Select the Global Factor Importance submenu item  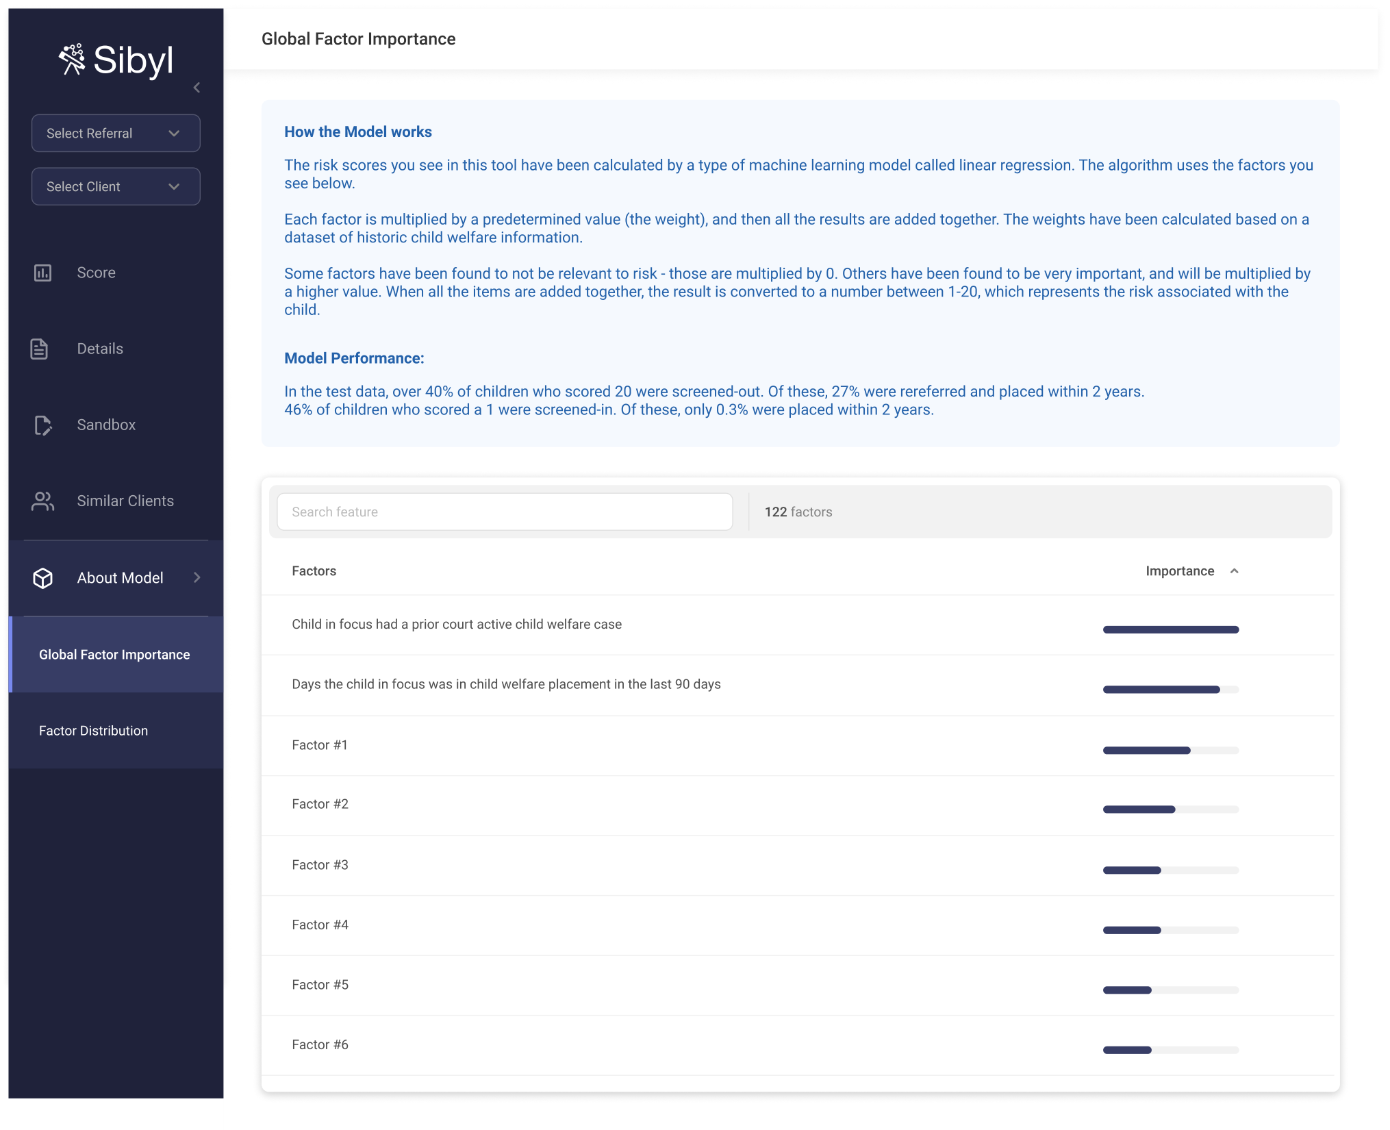pos(116,655)
